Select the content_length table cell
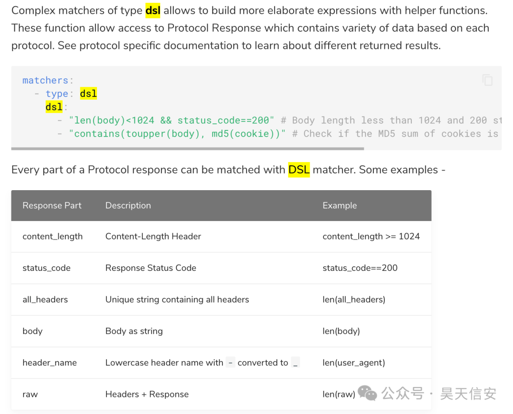 coord(52,236)
